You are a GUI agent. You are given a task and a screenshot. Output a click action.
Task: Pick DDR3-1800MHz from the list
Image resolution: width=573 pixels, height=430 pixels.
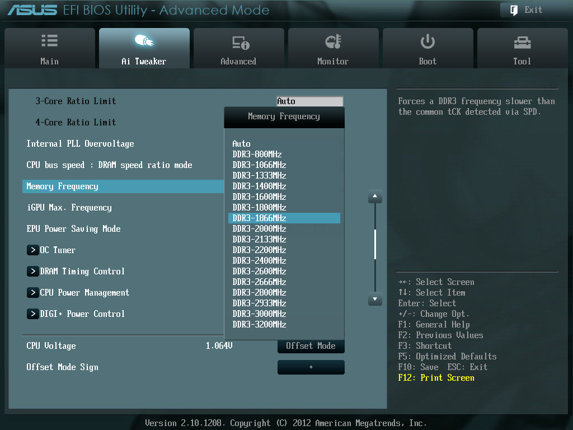tap(284, 207)
